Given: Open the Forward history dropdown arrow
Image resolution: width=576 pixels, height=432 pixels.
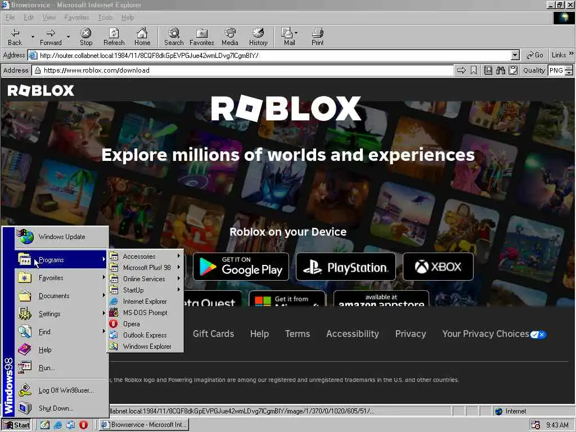Looking at the screenshot, I should [x=68, y=37].
